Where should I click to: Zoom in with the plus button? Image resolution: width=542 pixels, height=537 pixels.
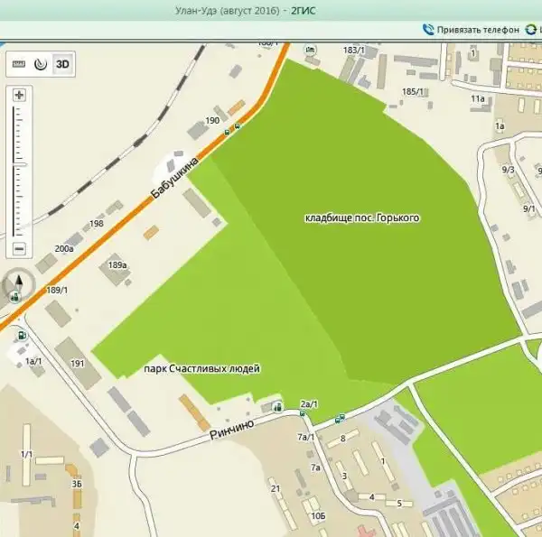pos(19,95)
